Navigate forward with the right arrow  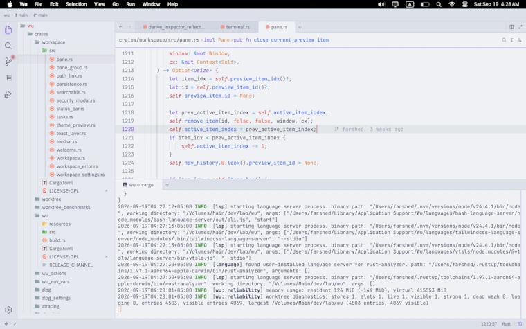(129, 27)
